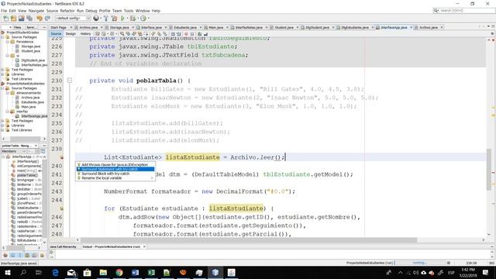
Task: Switch to the Estudiante.java editor tab
Action: (x=185, y=28)
